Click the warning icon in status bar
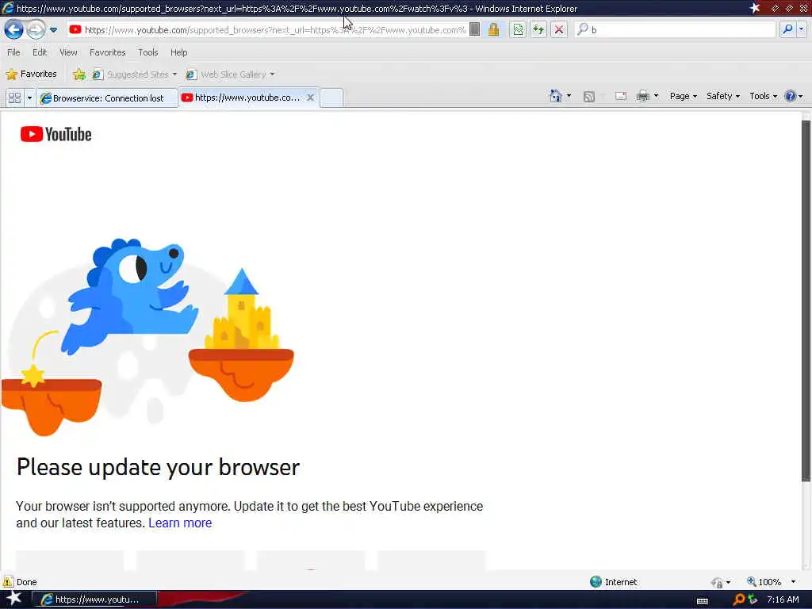Screen dimensions: 812x609 pos(8,581)
